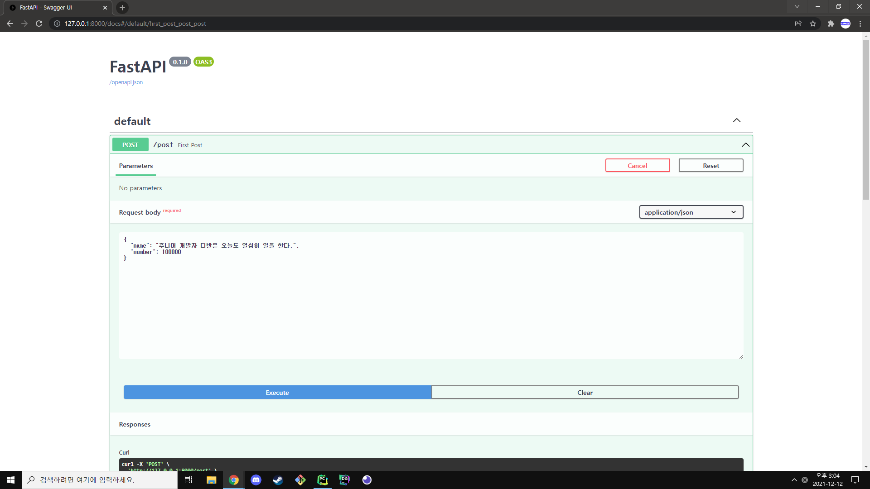Open DataGrip from the taskbar
Image resolution: width=870 pixels, height=489 pixels.
pyautogui.click(x=344, y=480)
